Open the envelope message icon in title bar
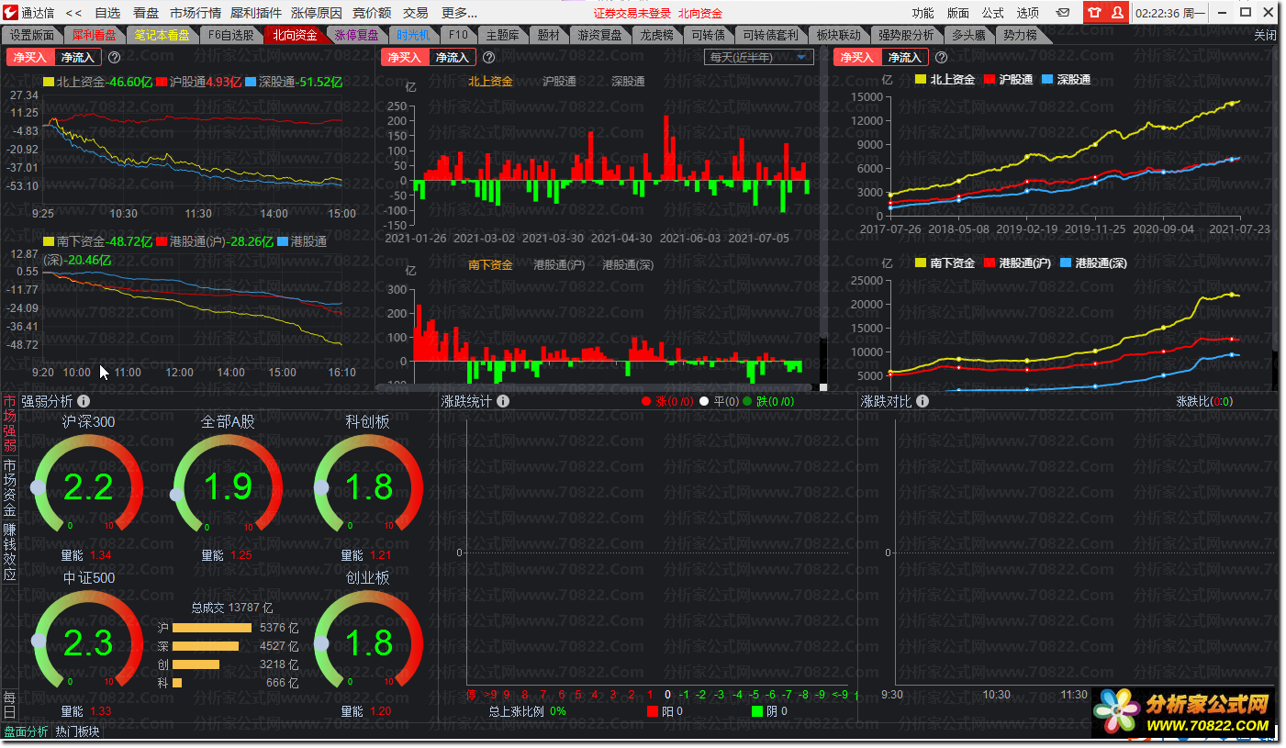 tap(1062, 13)
